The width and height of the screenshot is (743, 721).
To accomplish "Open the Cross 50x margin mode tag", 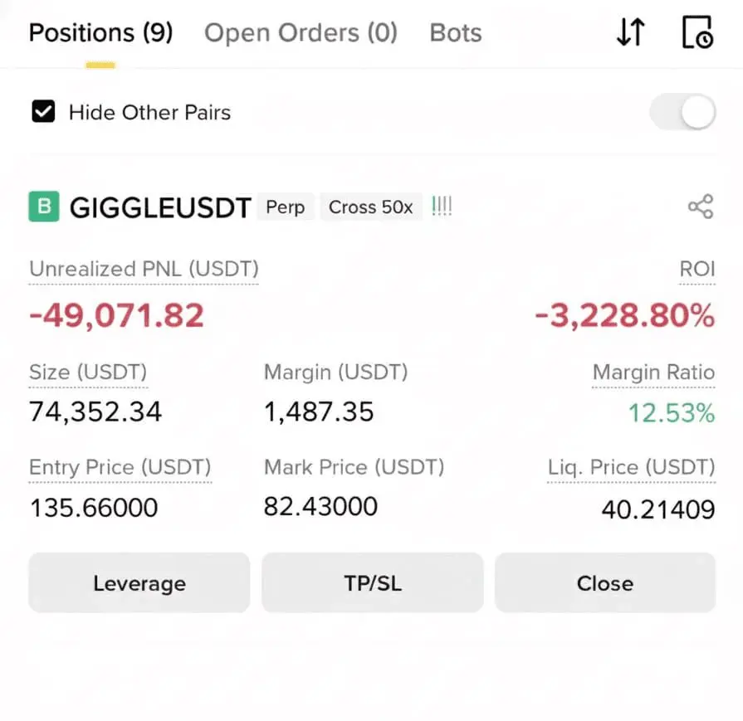I will (371, 207).
